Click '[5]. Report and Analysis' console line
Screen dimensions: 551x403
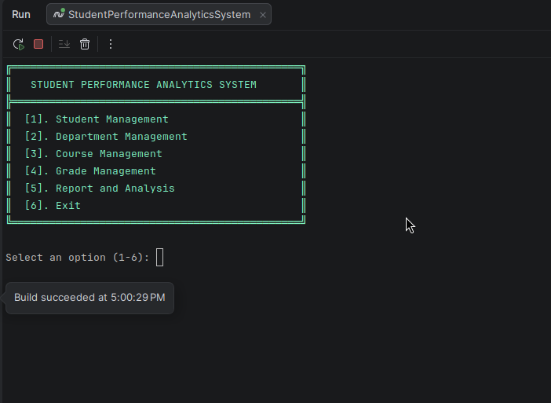pyautogui.click(x=100, y=188)
